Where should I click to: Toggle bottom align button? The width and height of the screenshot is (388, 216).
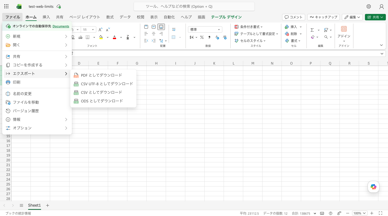tap(161, 27)
